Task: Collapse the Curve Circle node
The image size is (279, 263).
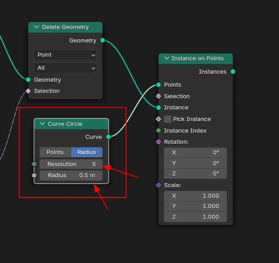Action: [x=42, y=124]
